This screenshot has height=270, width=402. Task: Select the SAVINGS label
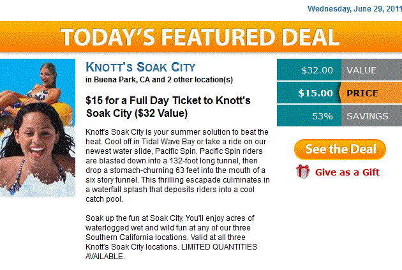[367, 116]
